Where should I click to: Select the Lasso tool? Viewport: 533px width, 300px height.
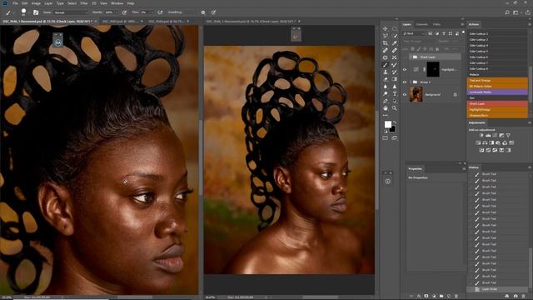pyautogui.click(x=385, y=36)
